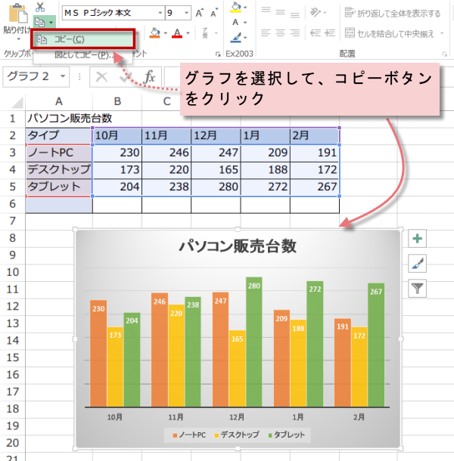Click cell with value 280
Viewport: 454px width, 461px height.
pos(216,187)
